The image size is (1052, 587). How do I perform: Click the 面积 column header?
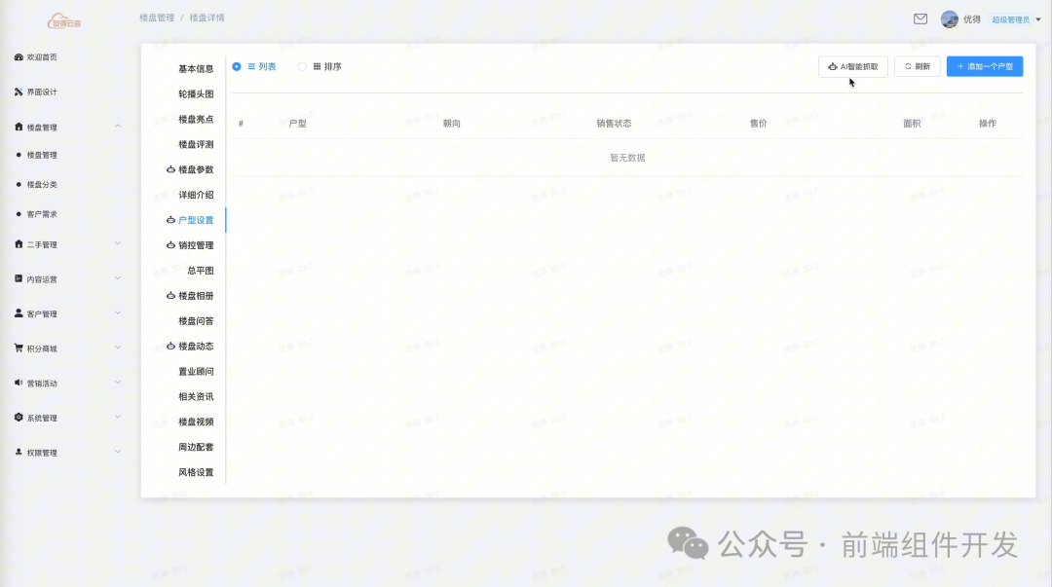point(912,124)
